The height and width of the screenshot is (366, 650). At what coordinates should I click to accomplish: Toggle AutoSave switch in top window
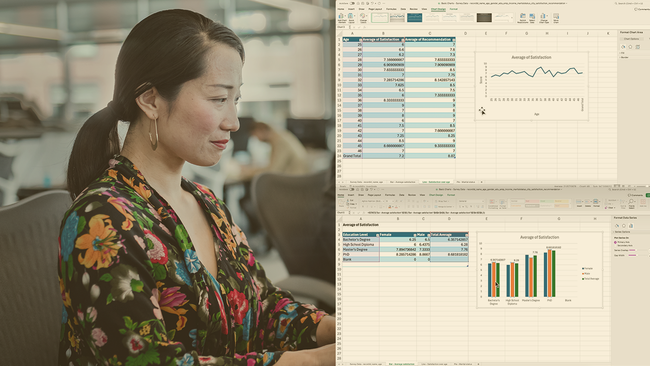pyautogui.click(x=352, y=3)
